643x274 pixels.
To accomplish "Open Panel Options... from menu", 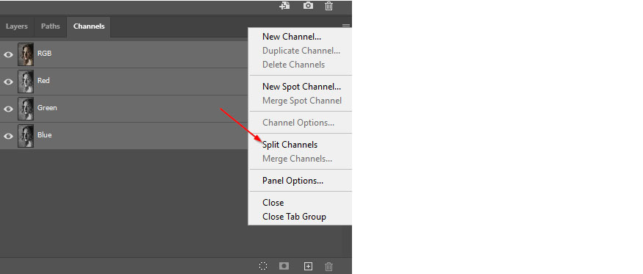I will [292, 181].
